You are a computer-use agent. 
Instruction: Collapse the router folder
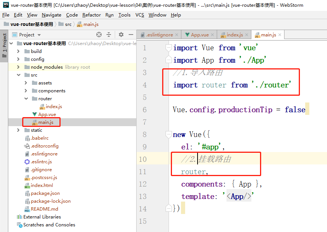(26, 99)
